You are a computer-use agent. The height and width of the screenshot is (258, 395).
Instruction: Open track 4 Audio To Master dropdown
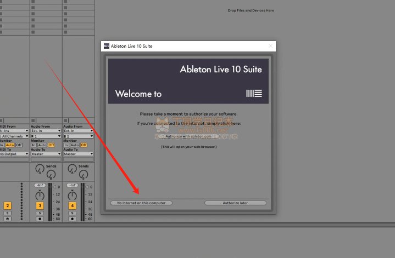point(76,154)
